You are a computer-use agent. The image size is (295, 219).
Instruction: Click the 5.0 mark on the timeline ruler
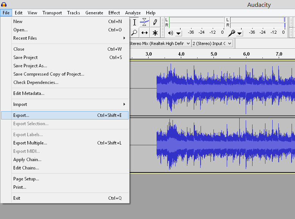pyautogui.click(x=214, y=54)
